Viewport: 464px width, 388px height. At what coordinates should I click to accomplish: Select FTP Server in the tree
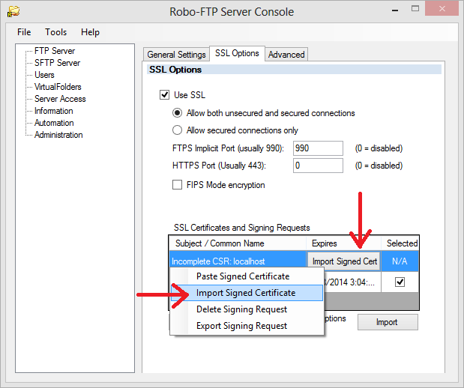(55, 51)
